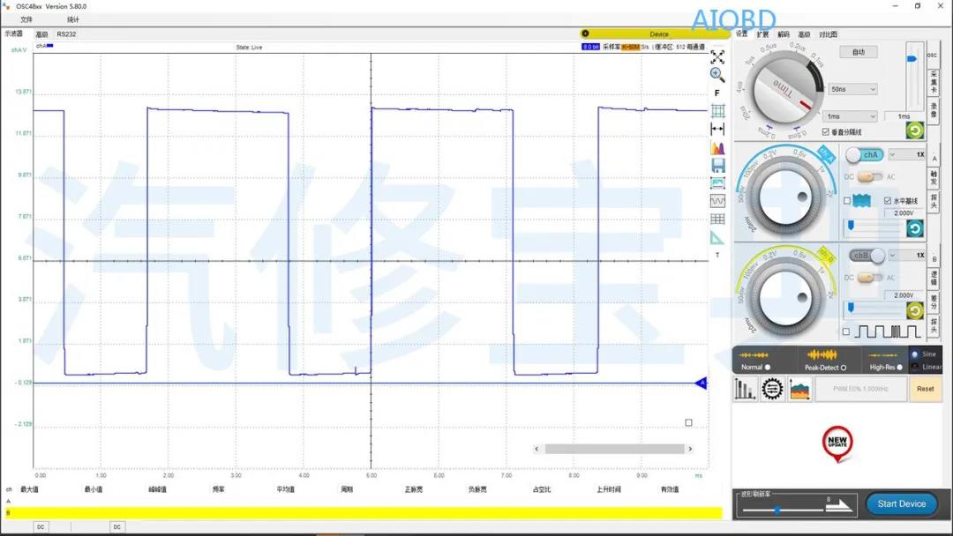Select Sine interpolation option

(x=915, y=354)
